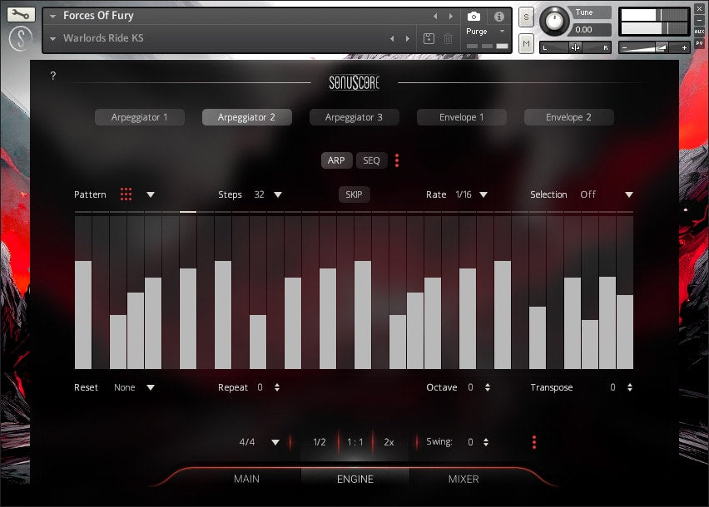Mute the instrument with the M button
Viewport: 709px width, 507px height.
[526, 44]
